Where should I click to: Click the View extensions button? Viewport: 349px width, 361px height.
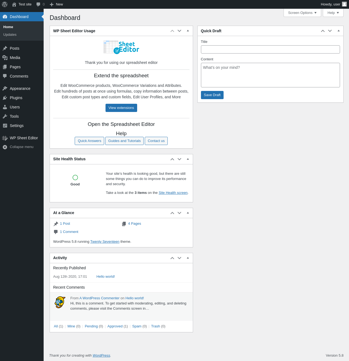(121, 108)
